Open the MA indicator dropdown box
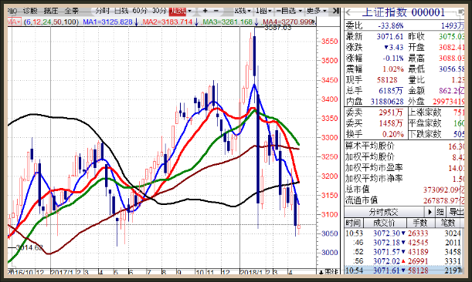472x282 pixels. 14,22
